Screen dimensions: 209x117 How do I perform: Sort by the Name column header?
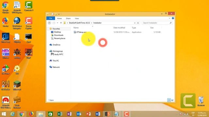(76, 28)
